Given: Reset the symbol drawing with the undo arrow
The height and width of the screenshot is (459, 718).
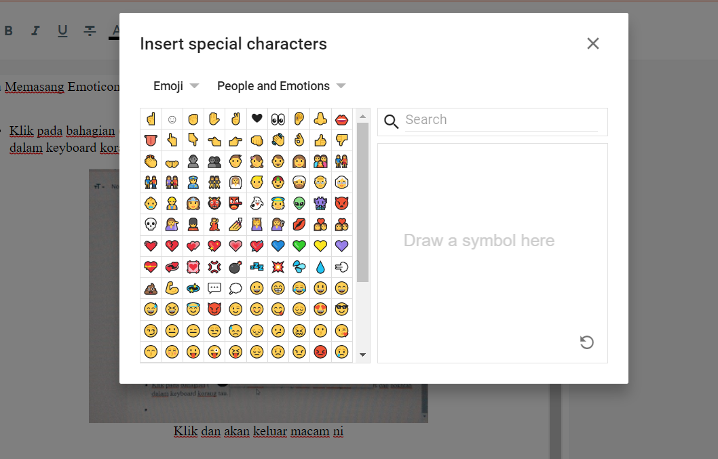Looking at the screenshot, I should pyautogui.click(x=586, y=342).
